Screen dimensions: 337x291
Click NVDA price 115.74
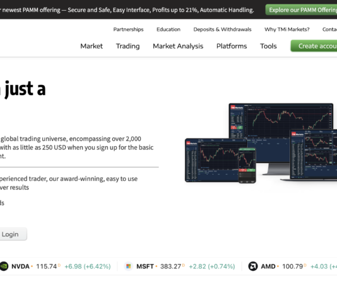[x=47, y=266]
